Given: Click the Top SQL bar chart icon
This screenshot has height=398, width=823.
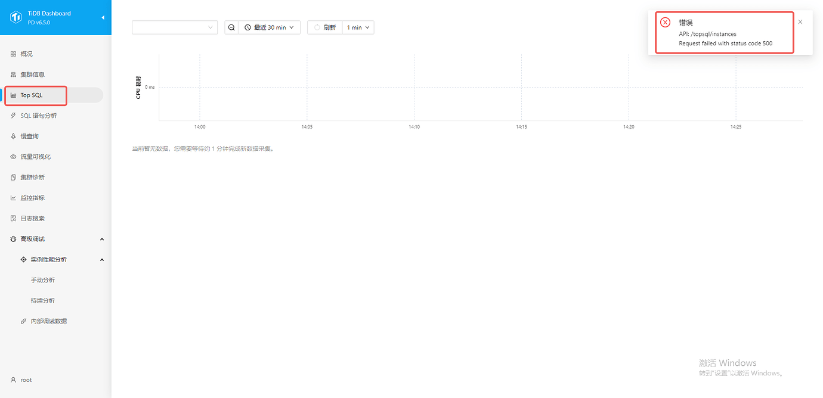Looking at the screenshot, I should (13, 95).
